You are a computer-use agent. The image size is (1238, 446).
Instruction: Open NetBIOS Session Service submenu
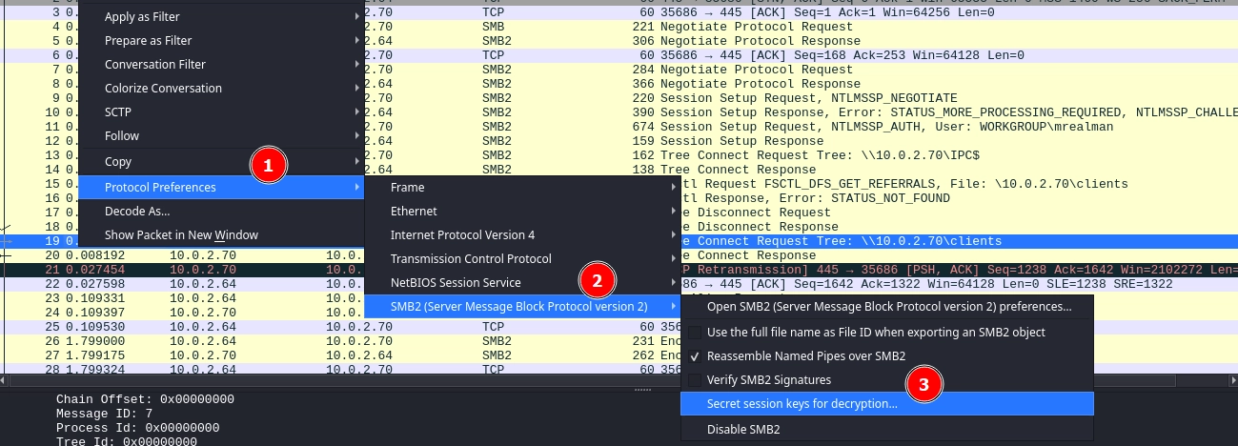(x=456, y=283)
